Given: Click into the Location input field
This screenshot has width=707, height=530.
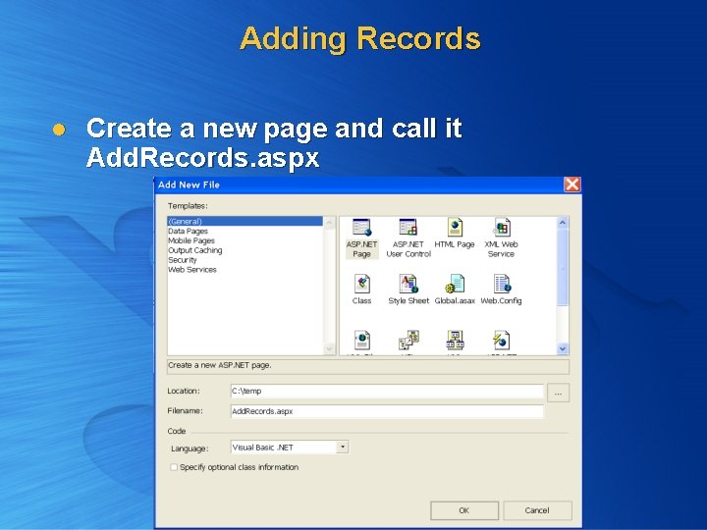Looking at the screenshot, I should (387, 392).
